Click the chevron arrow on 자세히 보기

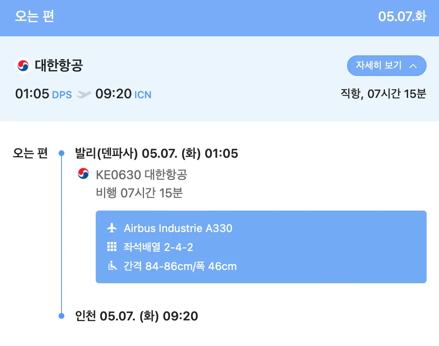click(412, 66)
